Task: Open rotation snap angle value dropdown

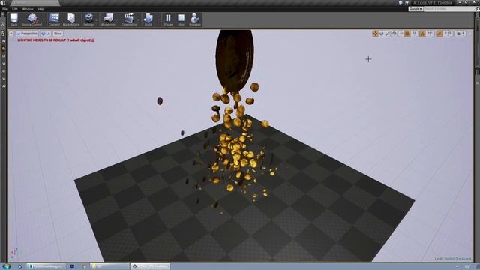Action: pos(430,34)
